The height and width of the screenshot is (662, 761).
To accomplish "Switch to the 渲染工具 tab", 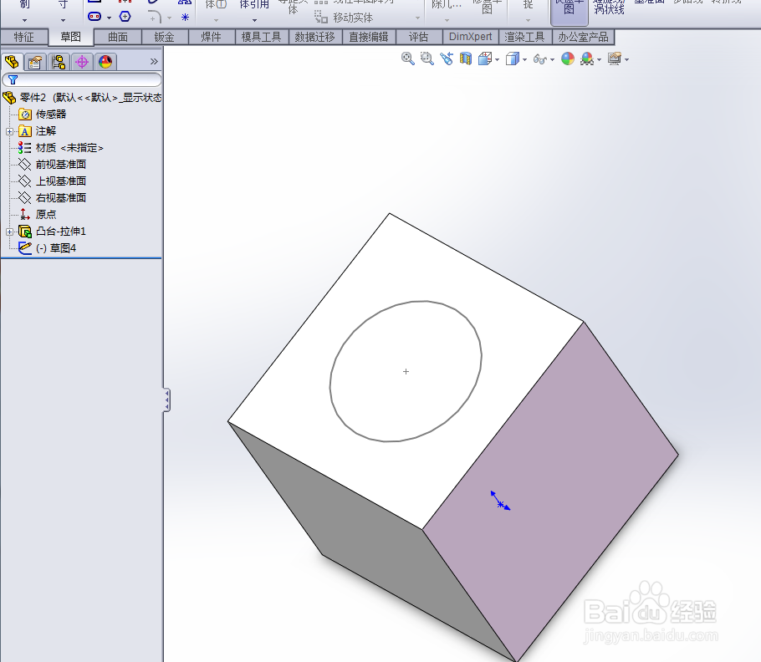I will [x=524, y=37].
